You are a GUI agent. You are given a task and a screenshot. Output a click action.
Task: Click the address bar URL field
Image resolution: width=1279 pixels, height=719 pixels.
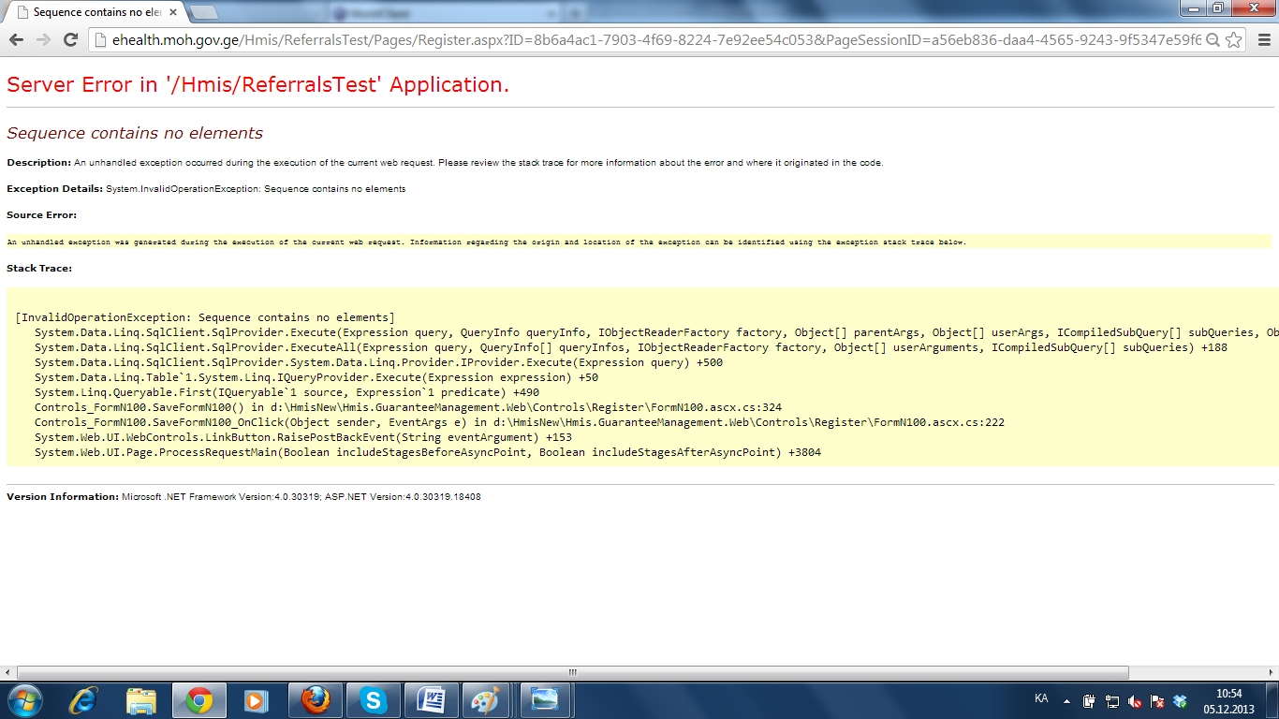tap(646, 39)
